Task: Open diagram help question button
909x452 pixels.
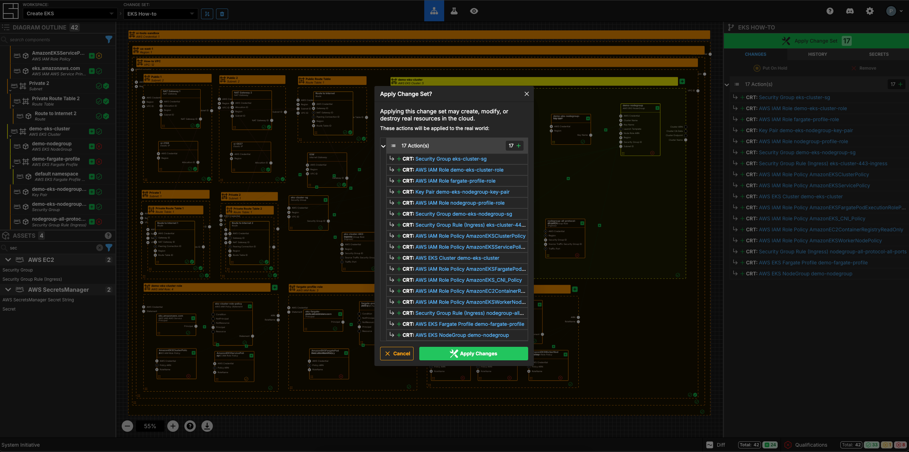Action: pos(190,426)
